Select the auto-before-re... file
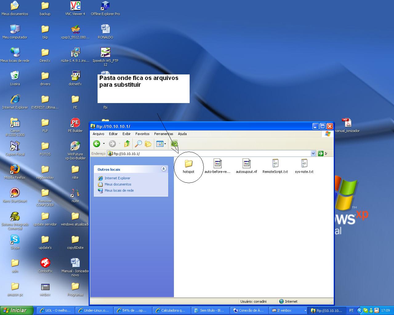Screen dimensions: 394x315 click(217, 166)
